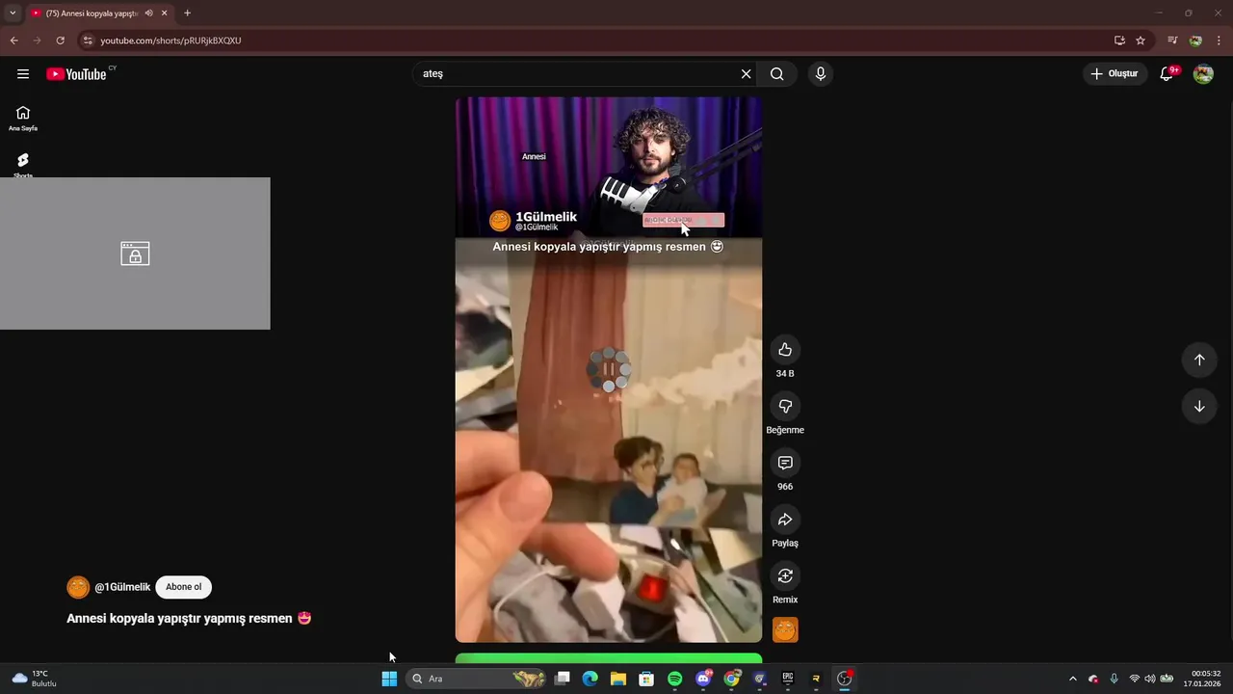Launch Microsoft Edge from taskbar
Image resolution: width=1233 pixels, height=694 pixels.
point(590,679)
